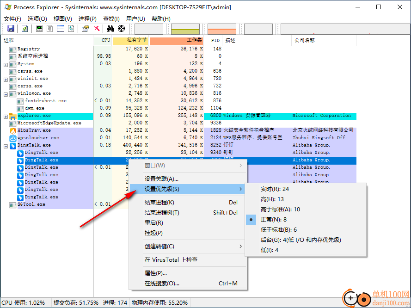This screenshot has height=308, width=411.
Task: Click the HipsTray.exe shield icon
Action: 13,131
